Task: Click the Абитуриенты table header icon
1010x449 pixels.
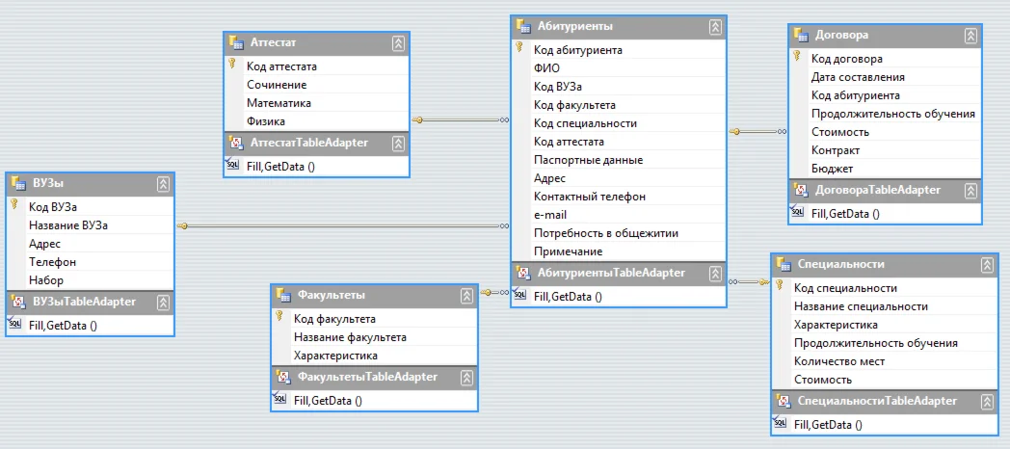Action: [523, 26]
